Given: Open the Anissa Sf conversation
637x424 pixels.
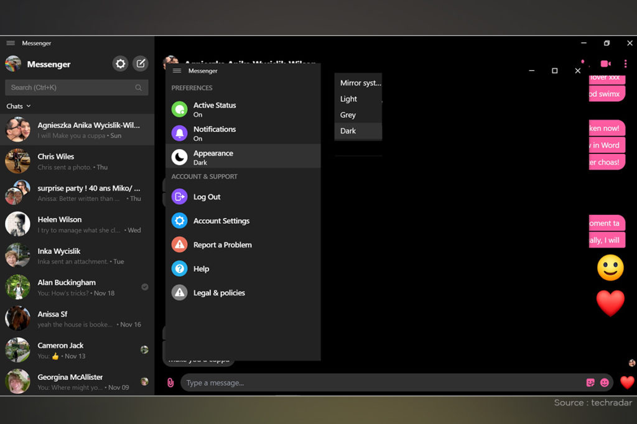Looking at the screenshot, I should 77,318.
